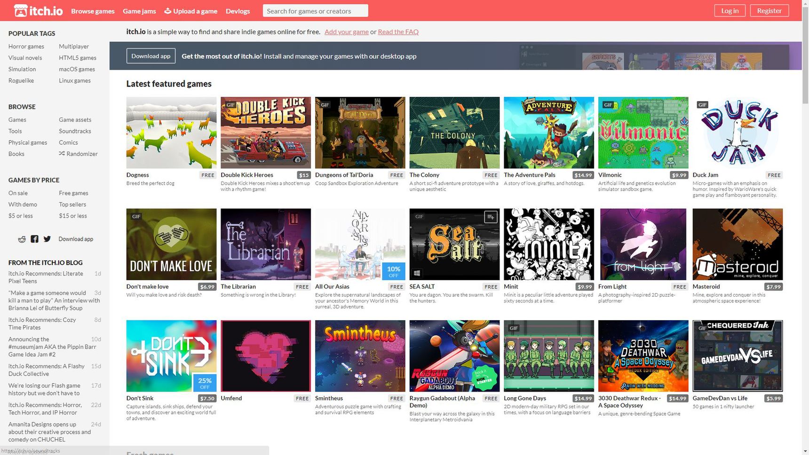Click the Download app banner button

click(151, 56)
